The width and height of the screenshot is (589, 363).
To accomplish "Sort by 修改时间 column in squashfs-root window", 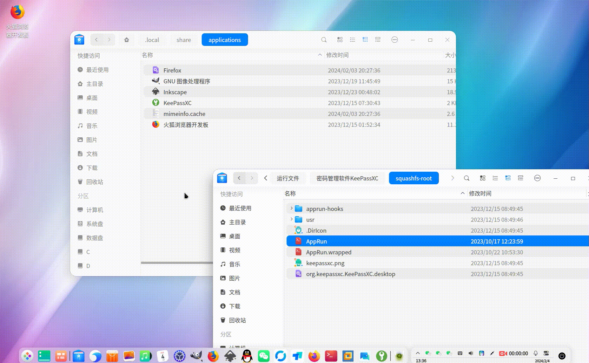I will [480, 193].
